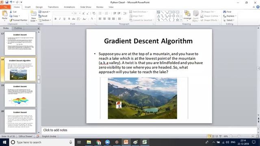
Task: Click the 'Office Theme' status bar entry
Action: (25, 136)
